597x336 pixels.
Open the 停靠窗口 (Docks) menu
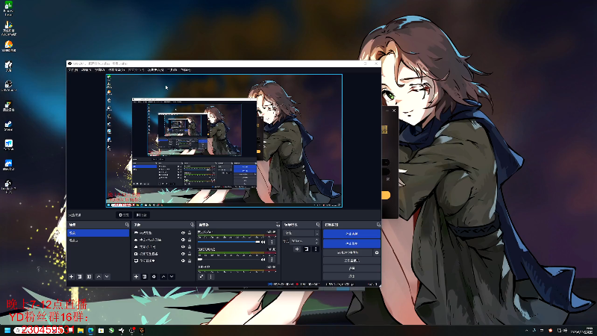[116, 70]
